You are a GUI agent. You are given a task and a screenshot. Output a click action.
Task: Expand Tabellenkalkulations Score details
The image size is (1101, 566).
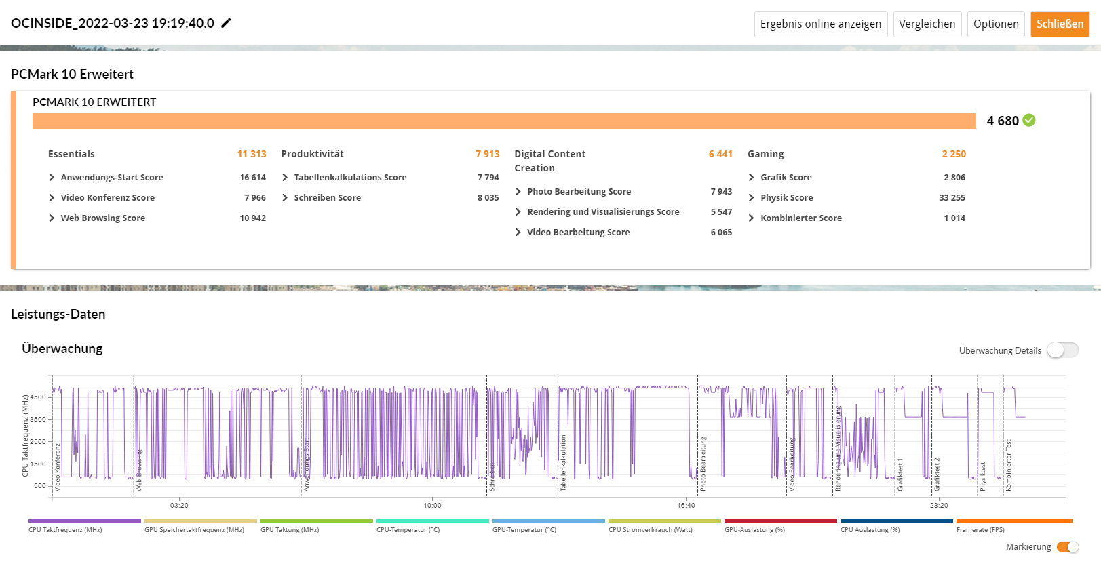285,178
